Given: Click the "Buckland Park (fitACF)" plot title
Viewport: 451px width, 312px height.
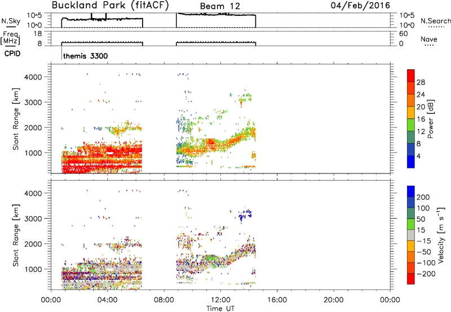Looking at the screenshot, I should (110, 6).
